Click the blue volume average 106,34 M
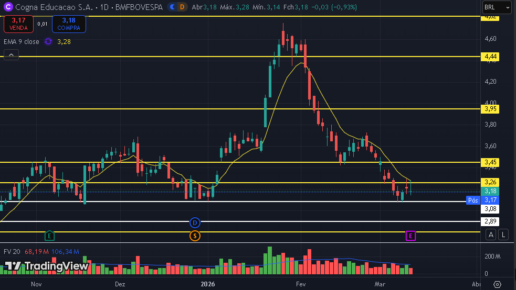The height and width of the screenshot is (290, 516). click(x=65, y=252)
